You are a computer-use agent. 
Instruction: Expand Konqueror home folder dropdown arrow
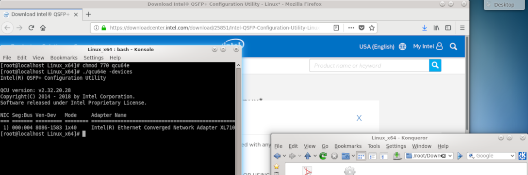[x=353, y=156]
